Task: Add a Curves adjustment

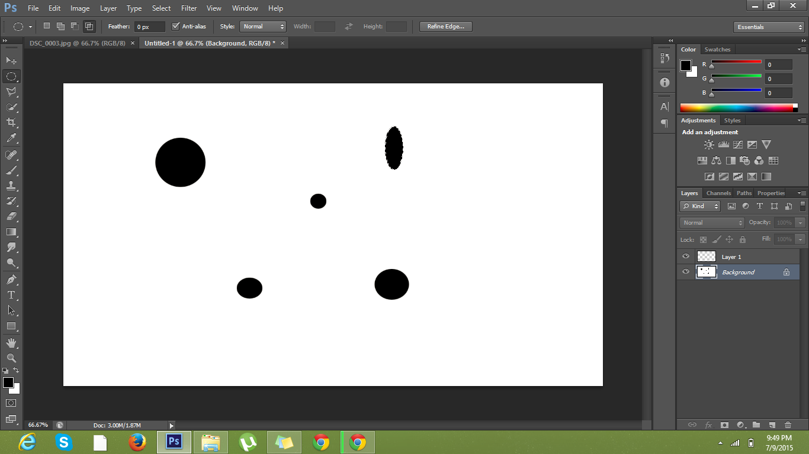Action: point(738,144)
